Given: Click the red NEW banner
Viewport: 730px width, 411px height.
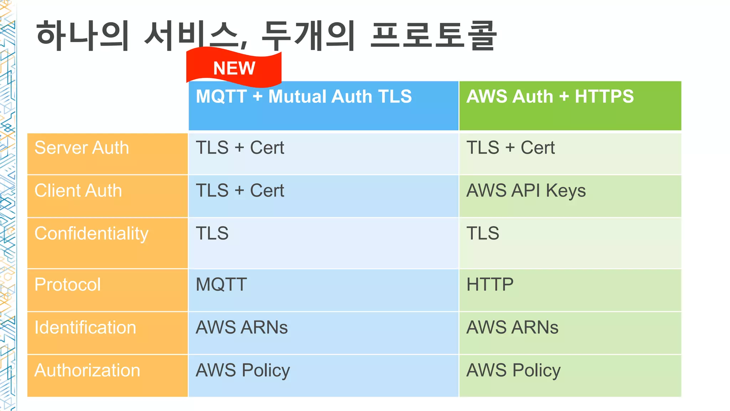Looking at the screenshot, I should point(234,67).
